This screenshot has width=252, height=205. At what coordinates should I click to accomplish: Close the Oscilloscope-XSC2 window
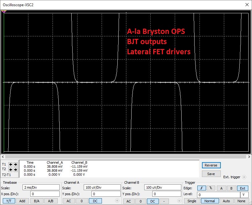click(247, 5)
